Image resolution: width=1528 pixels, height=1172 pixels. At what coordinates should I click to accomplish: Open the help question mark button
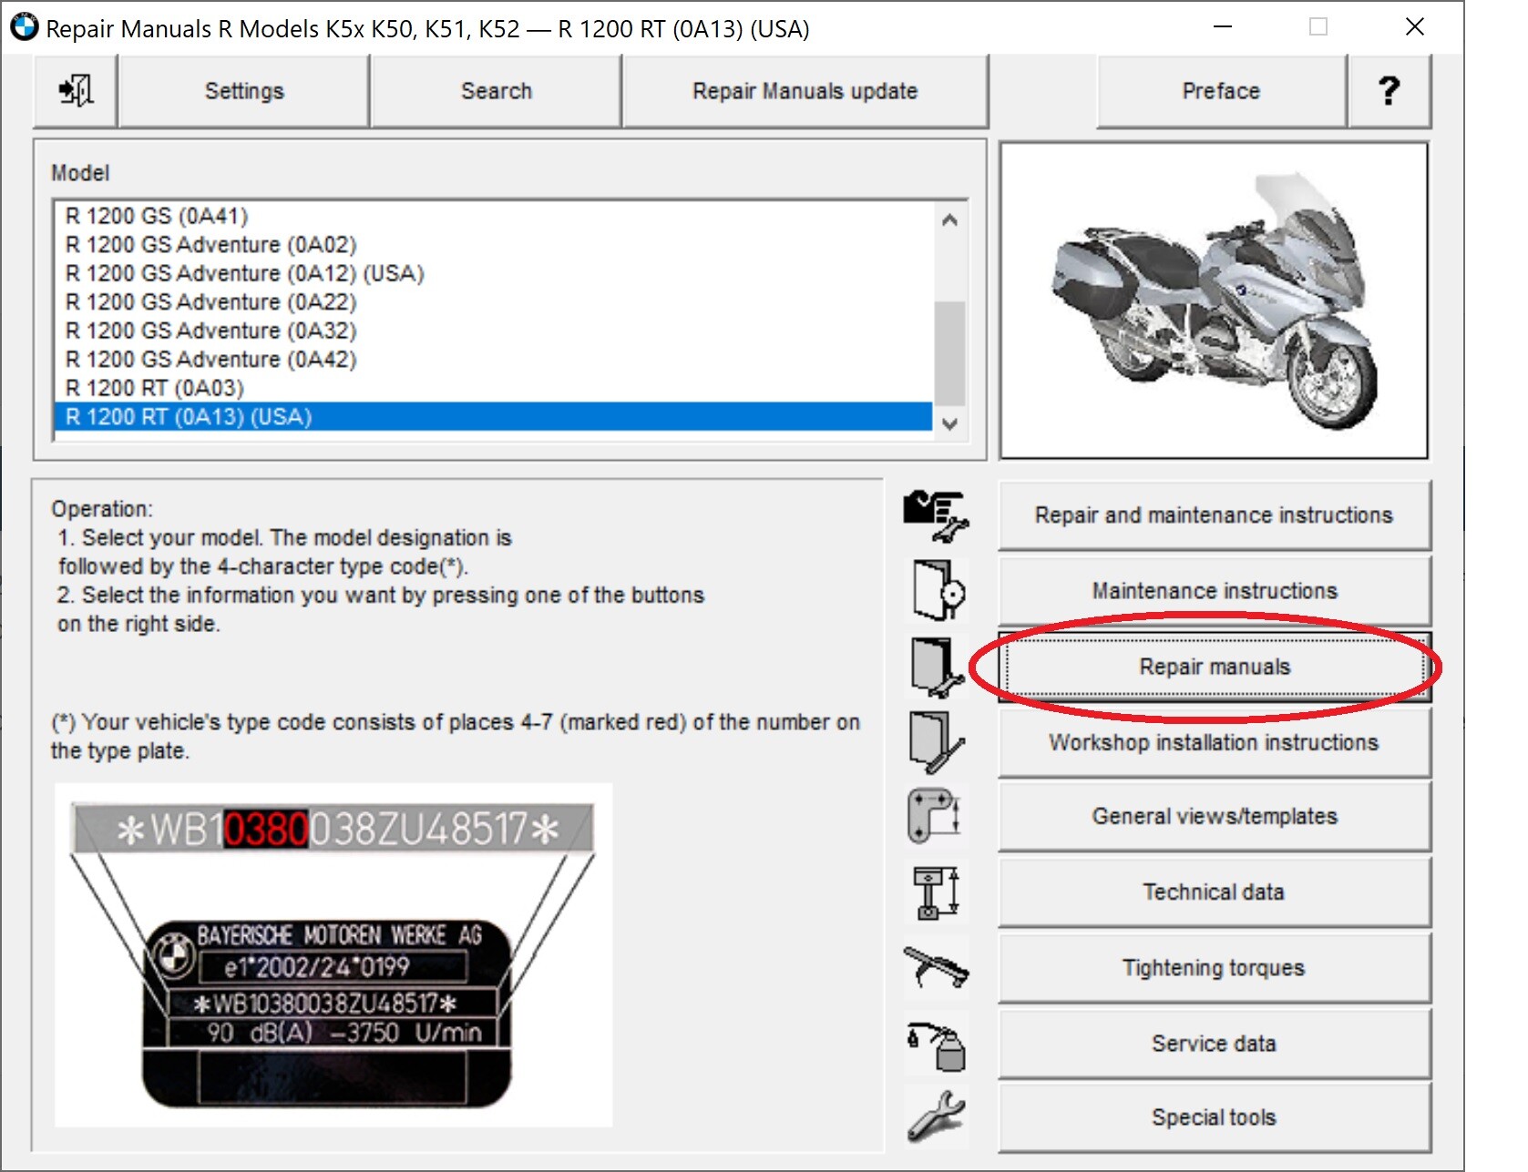[1389, 91]
